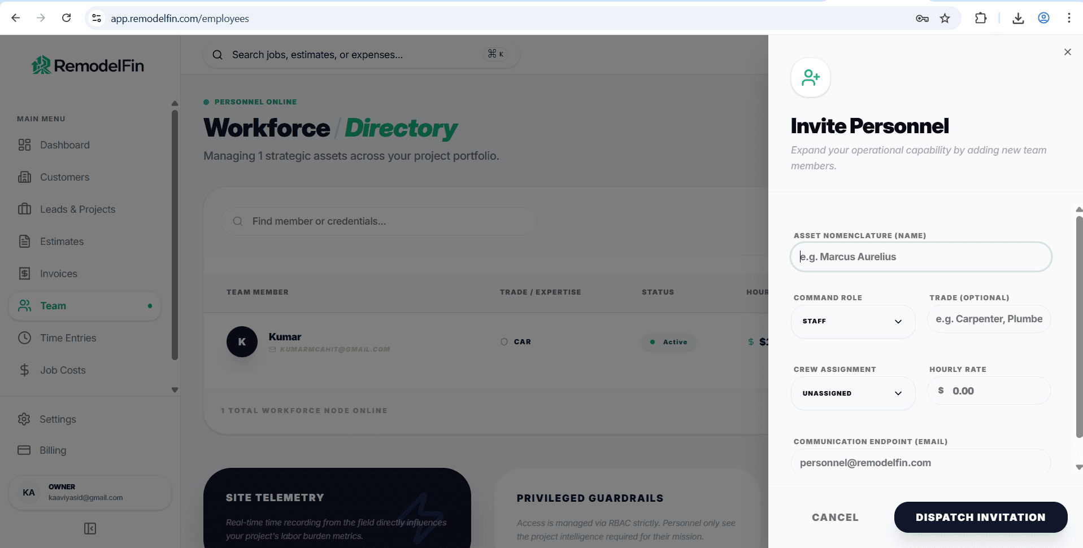Click the Active status badge
The width and height of the screenshot is (1083, 548).
tap(669, 342)
